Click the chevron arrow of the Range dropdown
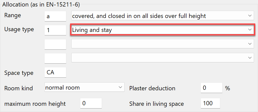 (x=250, y=16)
